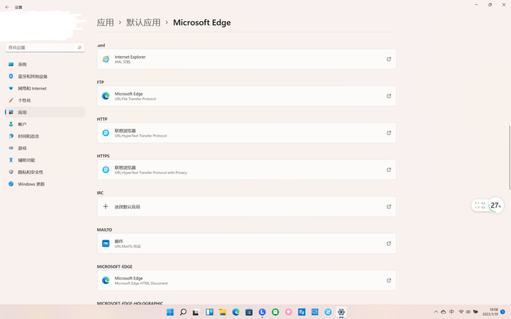Click plus icon to choose IRC default
The height and width of the screenshot is (319, 511).
click(106, 206)
